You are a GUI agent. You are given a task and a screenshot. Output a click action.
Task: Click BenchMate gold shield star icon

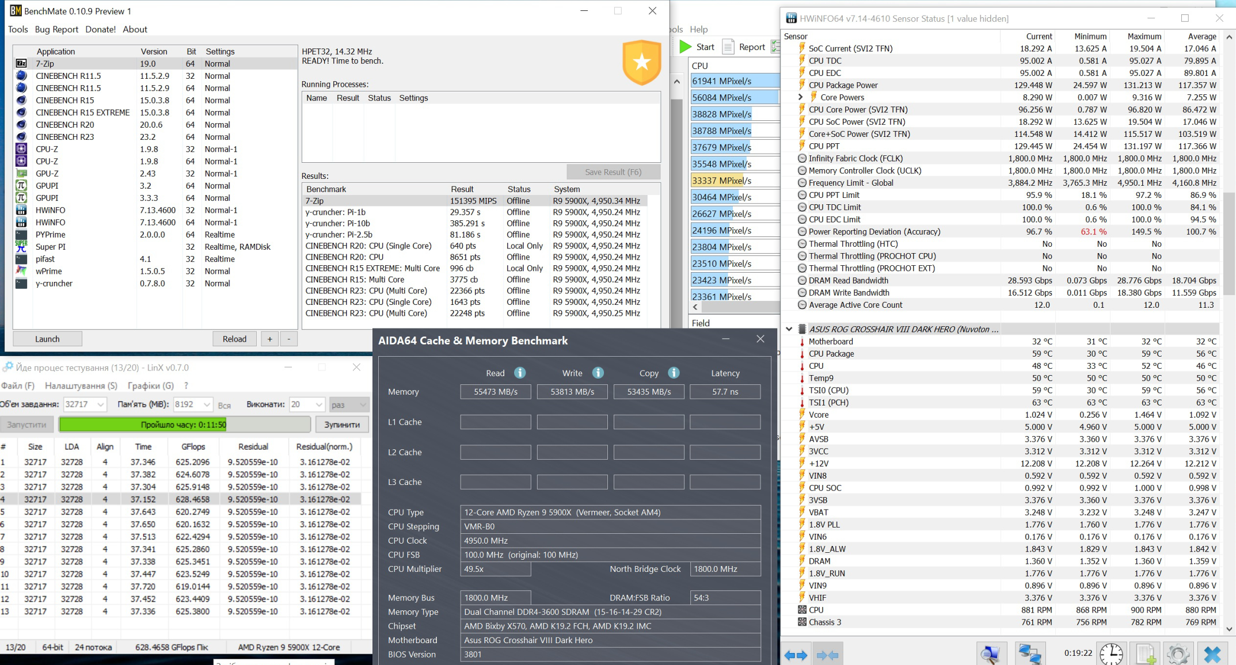(x=641, y=62)
